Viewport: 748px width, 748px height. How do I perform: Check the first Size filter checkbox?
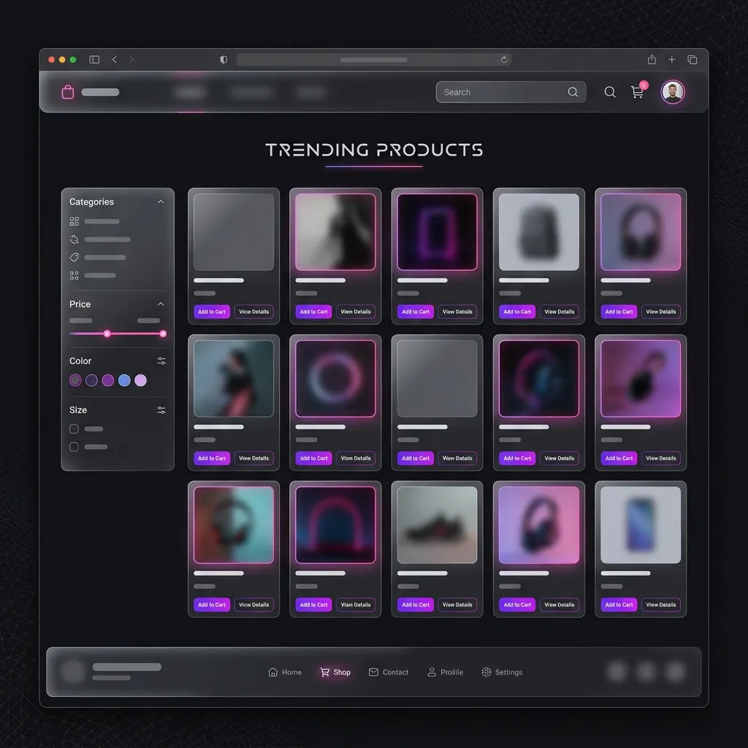pyautogui.click(x=74, y=429)
